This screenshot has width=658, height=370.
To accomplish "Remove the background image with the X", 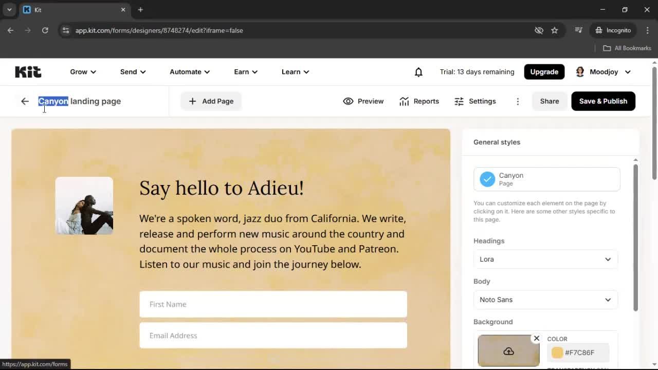I will 537,338.
